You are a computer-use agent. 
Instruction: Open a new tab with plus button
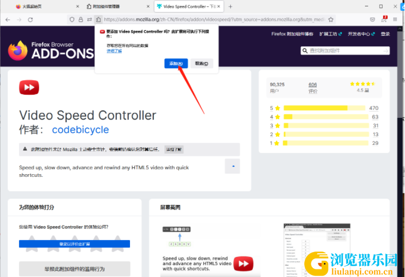[231, 6]
